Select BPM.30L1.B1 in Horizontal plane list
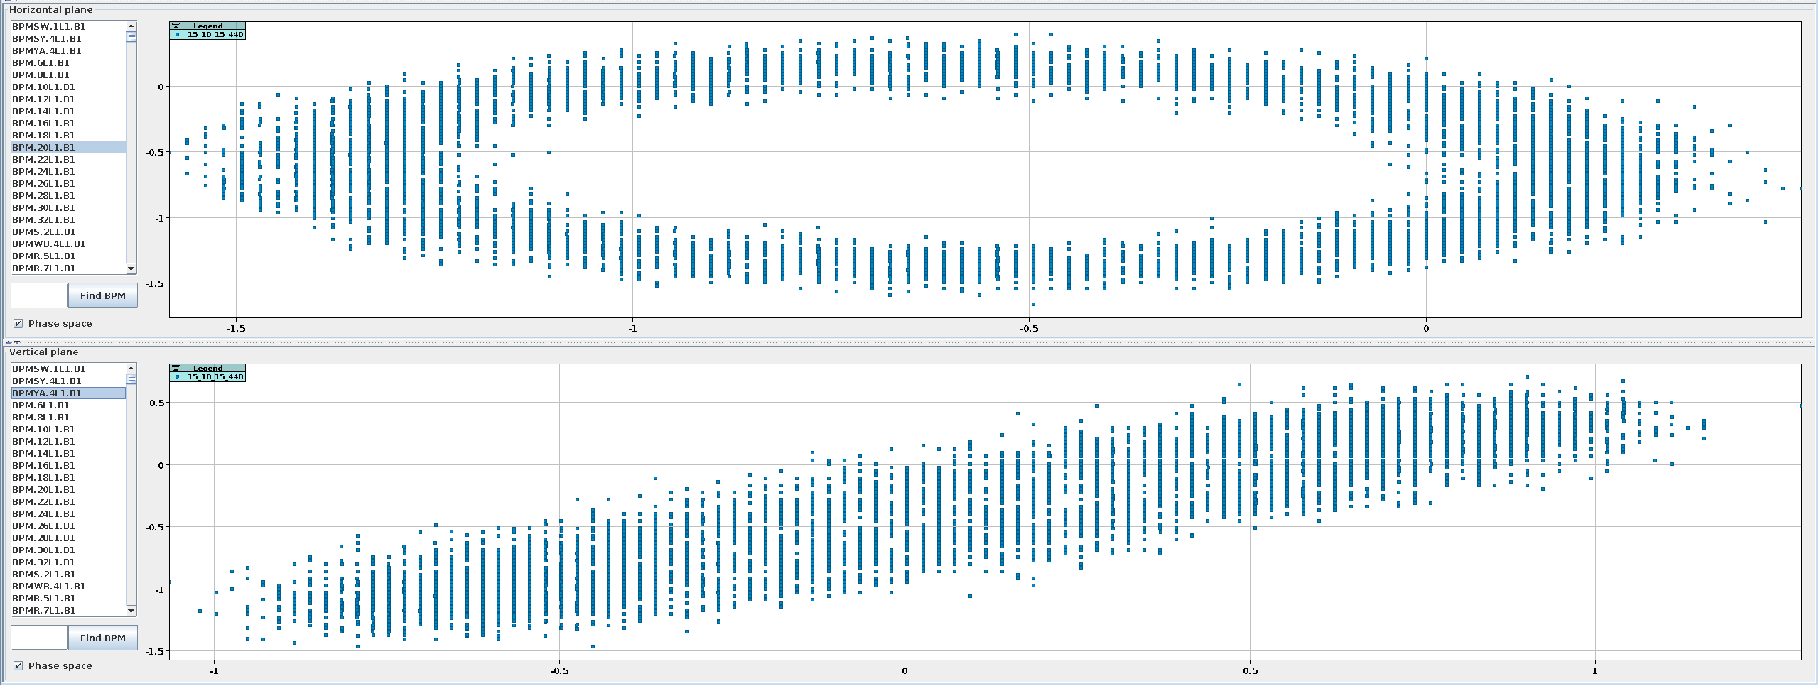The height and width of the screenshot is (686, 1819). pos(68,207)
